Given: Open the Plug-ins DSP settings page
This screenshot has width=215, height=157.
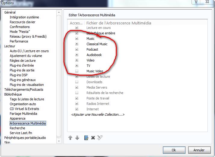Looking at the screenshot, I should point(19,75).
